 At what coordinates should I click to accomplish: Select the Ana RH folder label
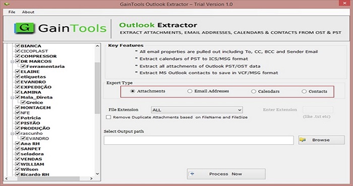(30, 144)
